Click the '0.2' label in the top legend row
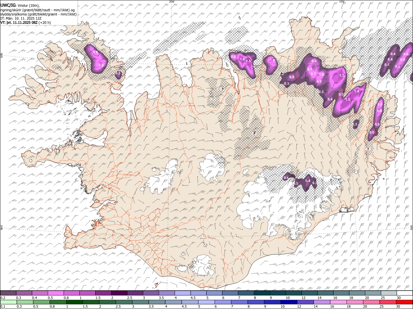 point(3,298)
